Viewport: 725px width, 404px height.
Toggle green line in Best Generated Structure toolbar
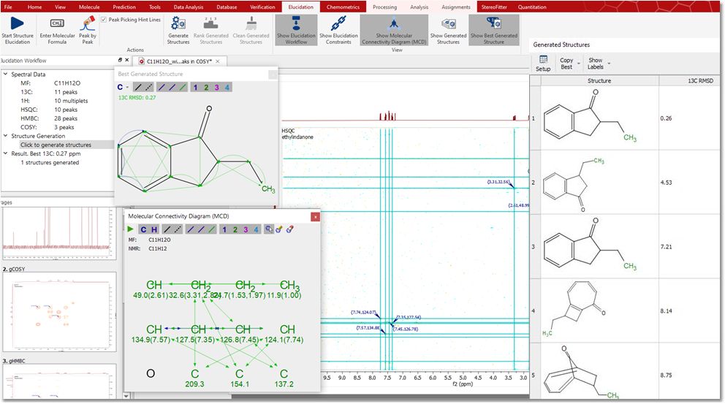pyautogui.click(x=183, y=87)
